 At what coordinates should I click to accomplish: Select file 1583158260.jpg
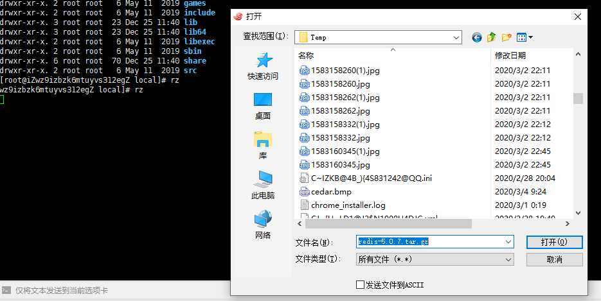(x=341, y=84)
